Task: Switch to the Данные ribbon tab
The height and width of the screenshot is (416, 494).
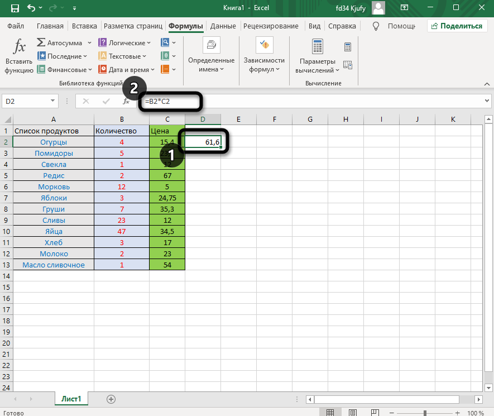Action: click(x=223, y=26)
